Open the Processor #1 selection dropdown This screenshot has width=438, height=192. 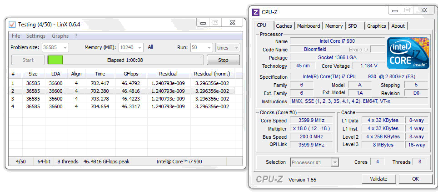[315, 162]
